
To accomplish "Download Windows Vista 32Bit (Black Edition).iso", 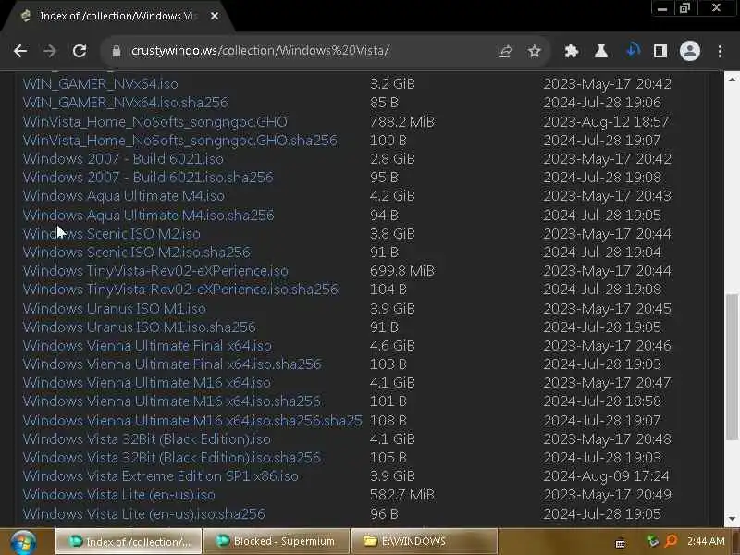I will [147, 438].
